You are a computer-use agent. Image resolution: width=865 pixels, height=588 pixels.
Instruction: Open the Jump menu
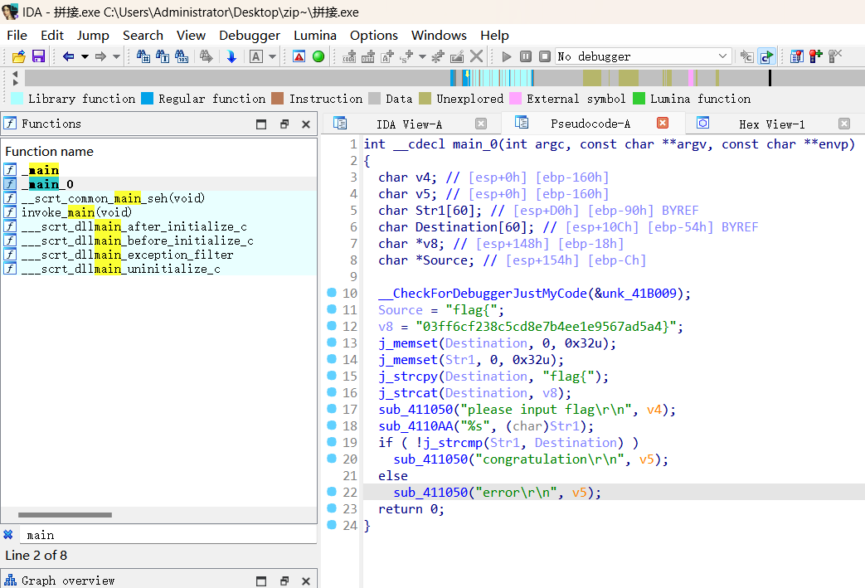click(x=93, y=36)
